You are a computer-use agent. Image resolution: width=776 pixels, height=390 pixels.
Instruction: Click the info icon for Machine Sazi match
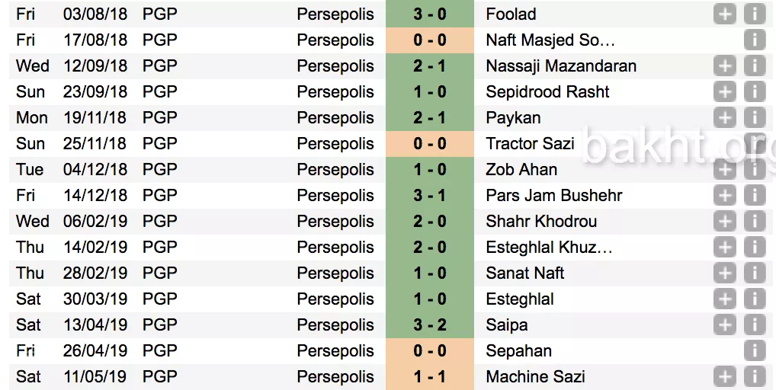(754, 376)
